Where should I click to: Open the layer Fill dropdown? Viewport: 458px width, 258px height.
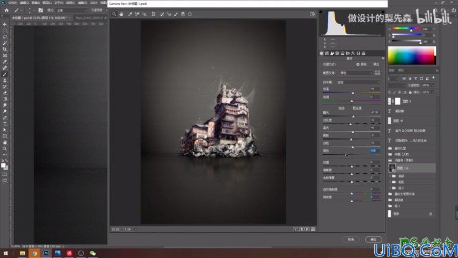[x=433, y=92]
